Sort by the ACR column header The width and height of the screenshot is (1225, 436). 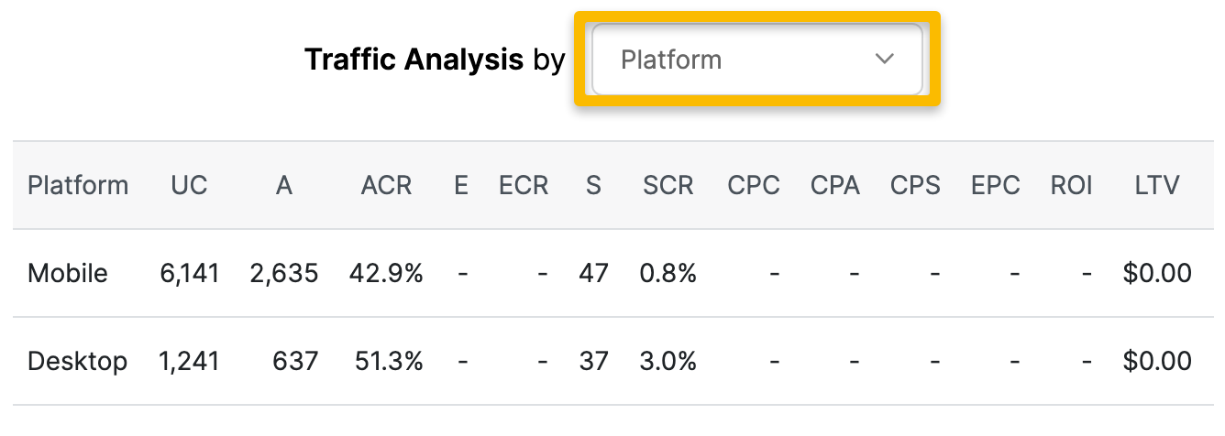click(386, 185)
